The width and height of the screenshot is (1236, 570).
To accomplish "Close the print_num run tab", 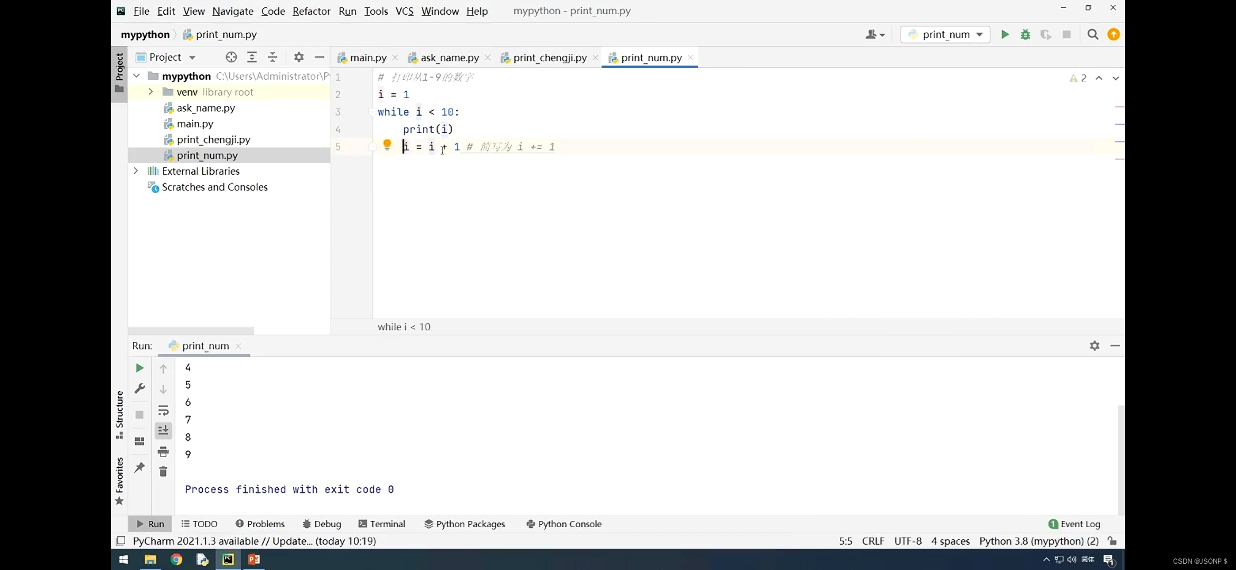I will click(x=238, y=346).
